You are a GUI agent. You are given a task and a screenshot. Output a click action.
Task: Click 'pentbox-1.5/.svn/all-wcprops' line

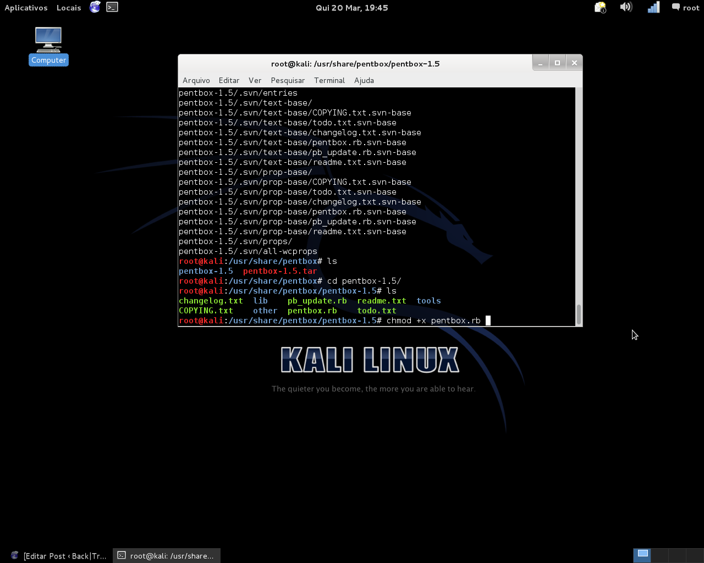click(248, 251)
